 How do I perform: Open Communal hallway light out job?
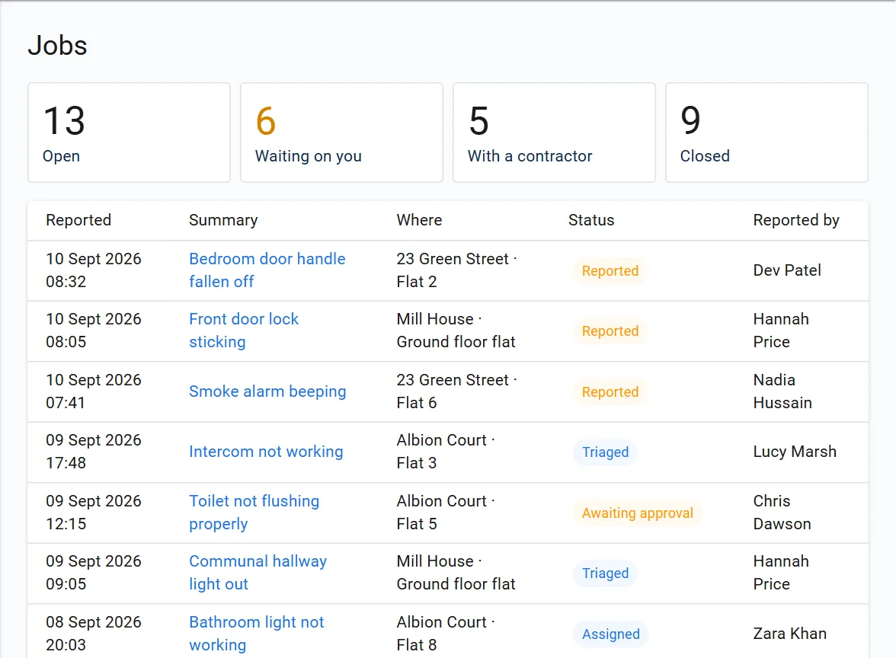pyautogui.click(x=258, y=573)
